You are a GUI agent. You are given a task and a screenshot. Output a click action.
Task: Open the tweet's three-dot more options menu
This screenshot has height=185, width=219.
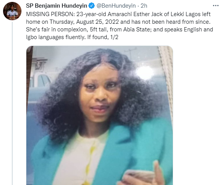(216, 6)
